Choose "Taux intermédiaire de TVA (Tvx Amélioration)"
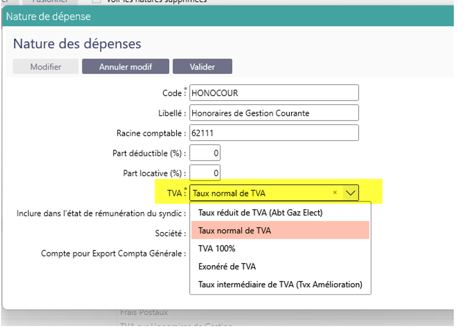The height and width of the screenshot is (332, 475). tap(280, 284)
